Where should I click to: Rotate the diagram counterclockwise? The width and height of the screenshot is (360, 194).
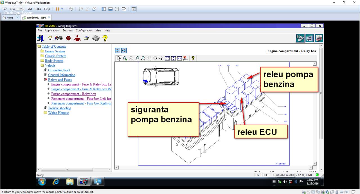[x=161, y=58]
